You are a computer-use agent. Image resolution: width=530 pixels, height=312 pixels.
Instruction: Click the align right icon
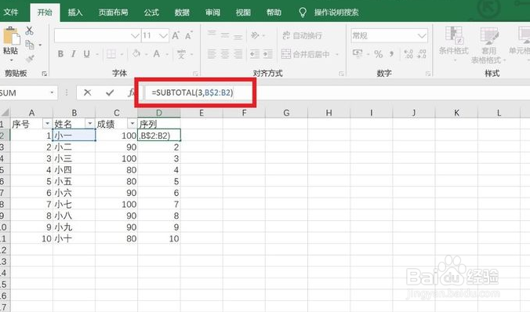click(238, 54)
